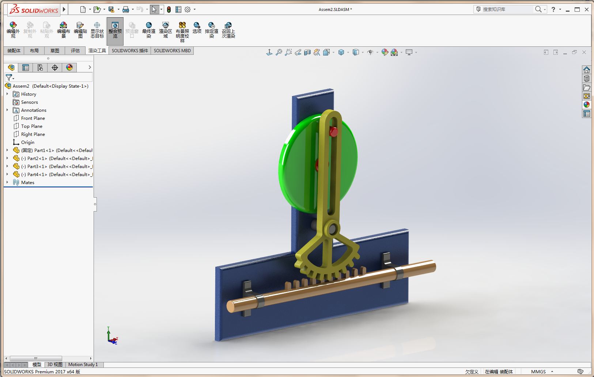The image size is (594, 377).
Task: Open dropdown arrow next to Options gear
Action: point(194,9)
